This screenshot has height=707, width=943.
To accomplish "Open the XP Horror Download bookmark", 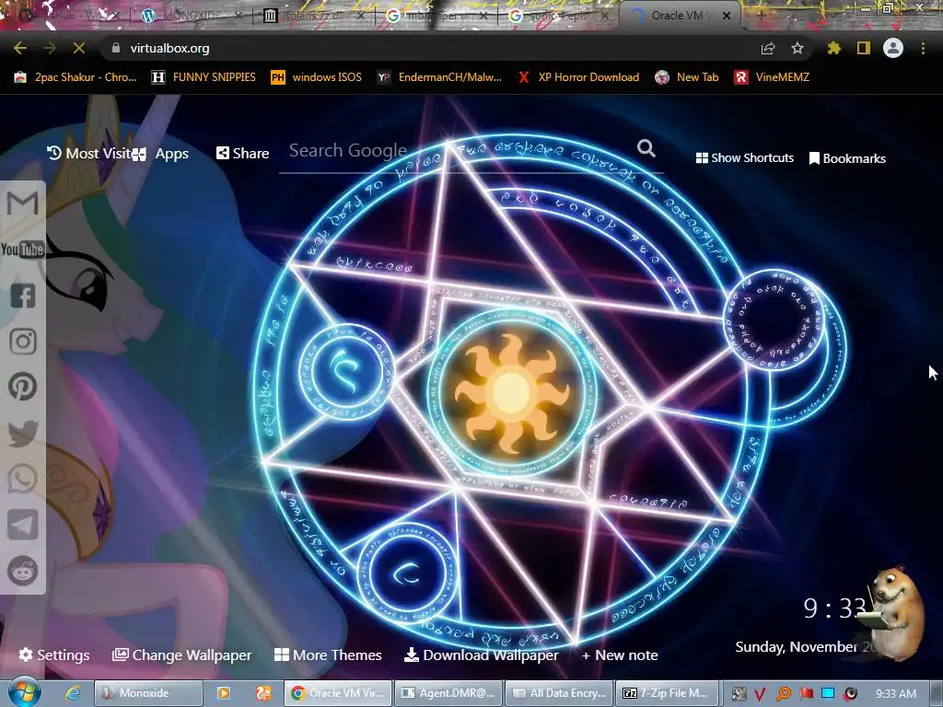I will tap(578, 77).
